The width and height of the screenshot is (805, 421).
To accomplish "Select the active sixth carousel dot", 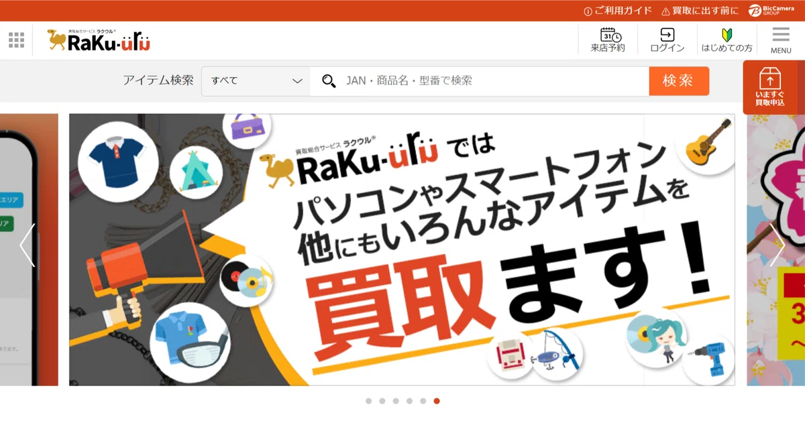I will pos(437,401).
